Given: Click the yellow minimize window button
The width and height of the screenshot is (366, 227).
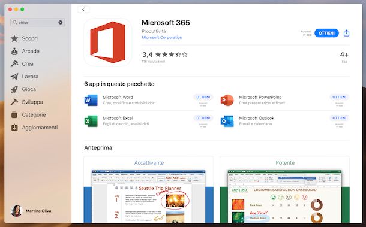Looking at the screenshot, I should [x=16, y=10].
